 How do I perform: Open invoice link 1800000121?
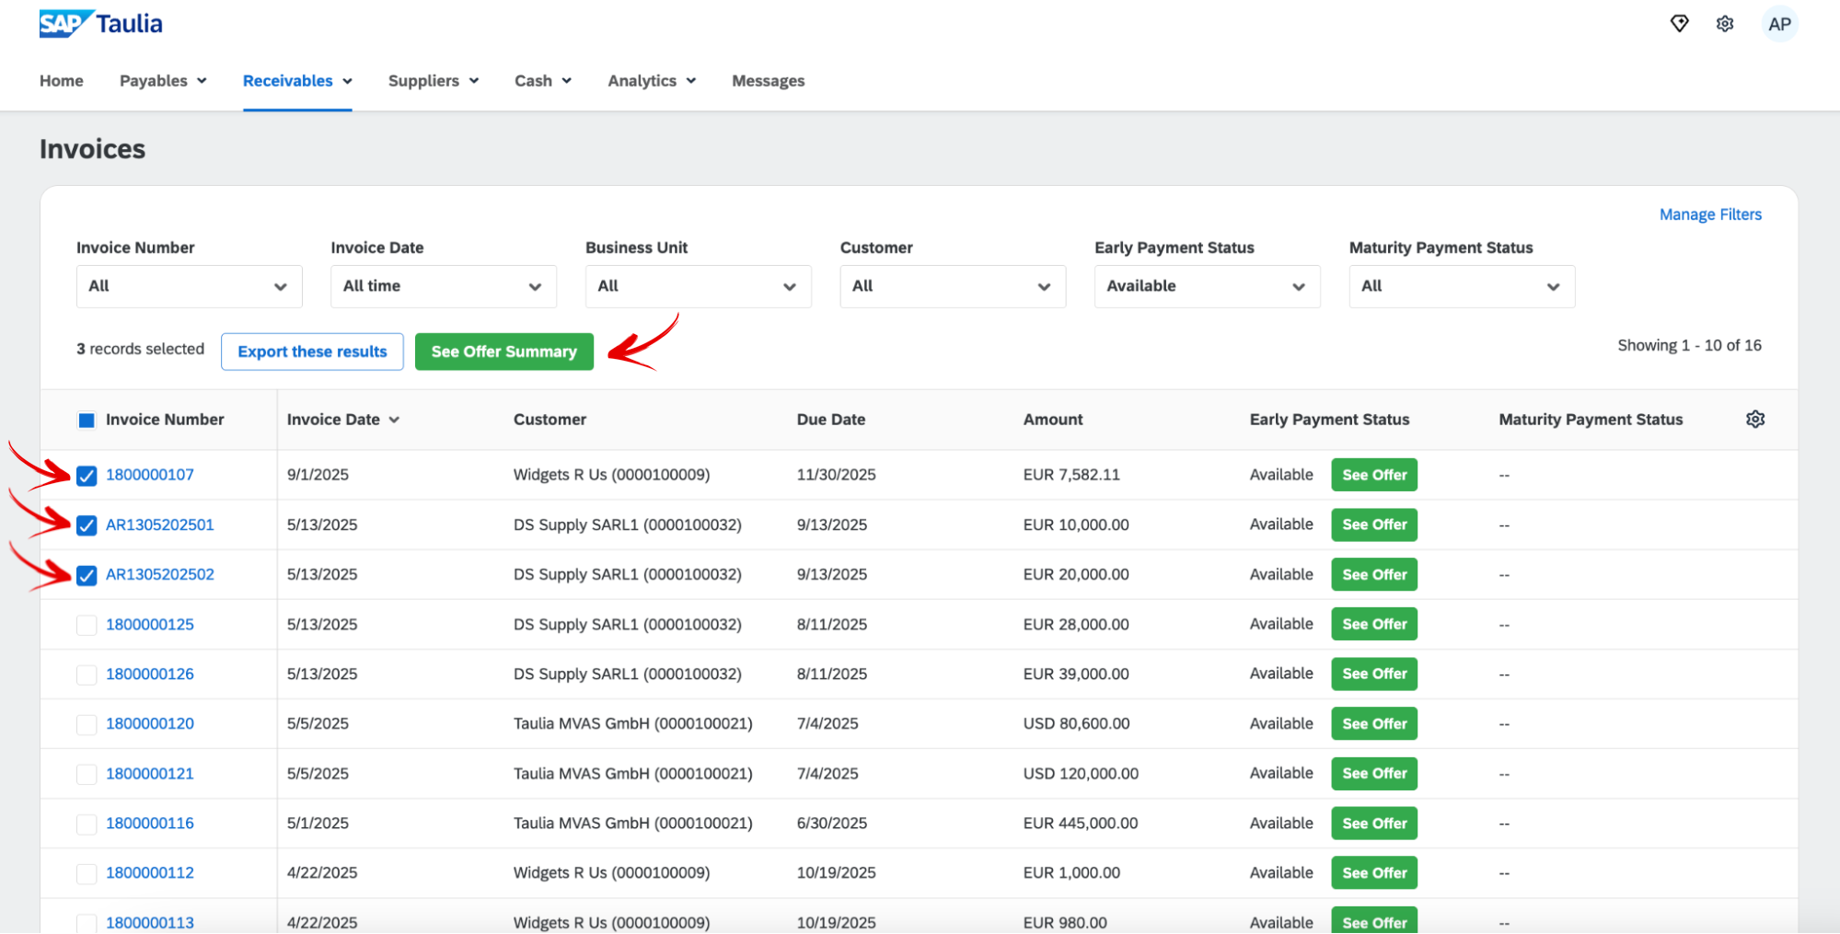coord(150,773)
